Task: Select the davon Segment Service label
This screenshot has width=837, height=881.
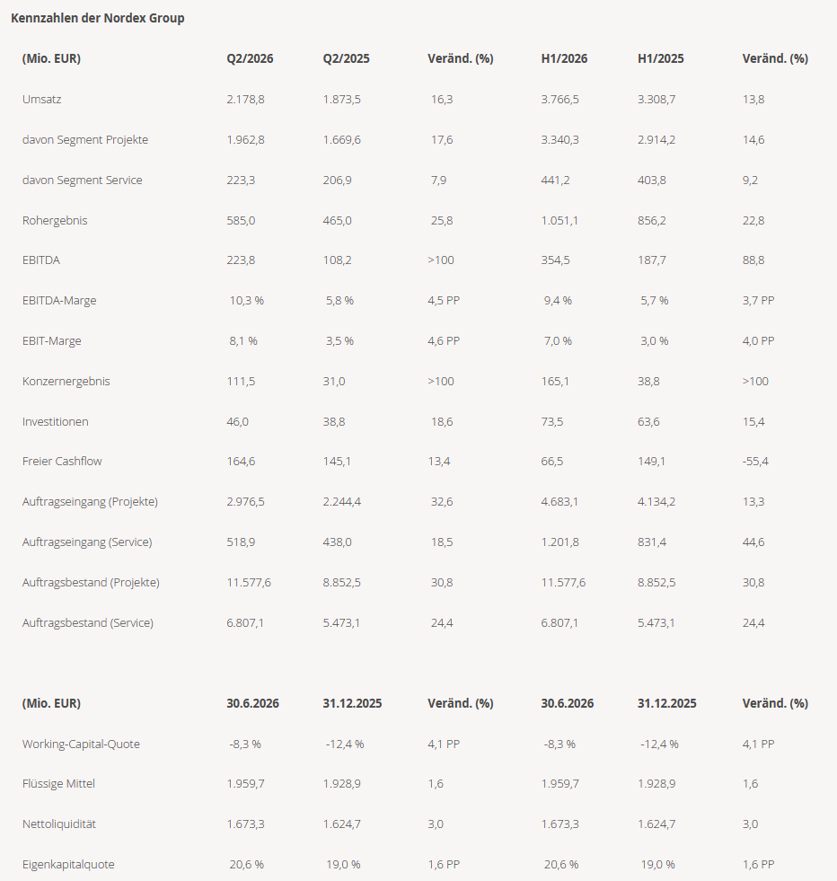Action: [82, 181]
